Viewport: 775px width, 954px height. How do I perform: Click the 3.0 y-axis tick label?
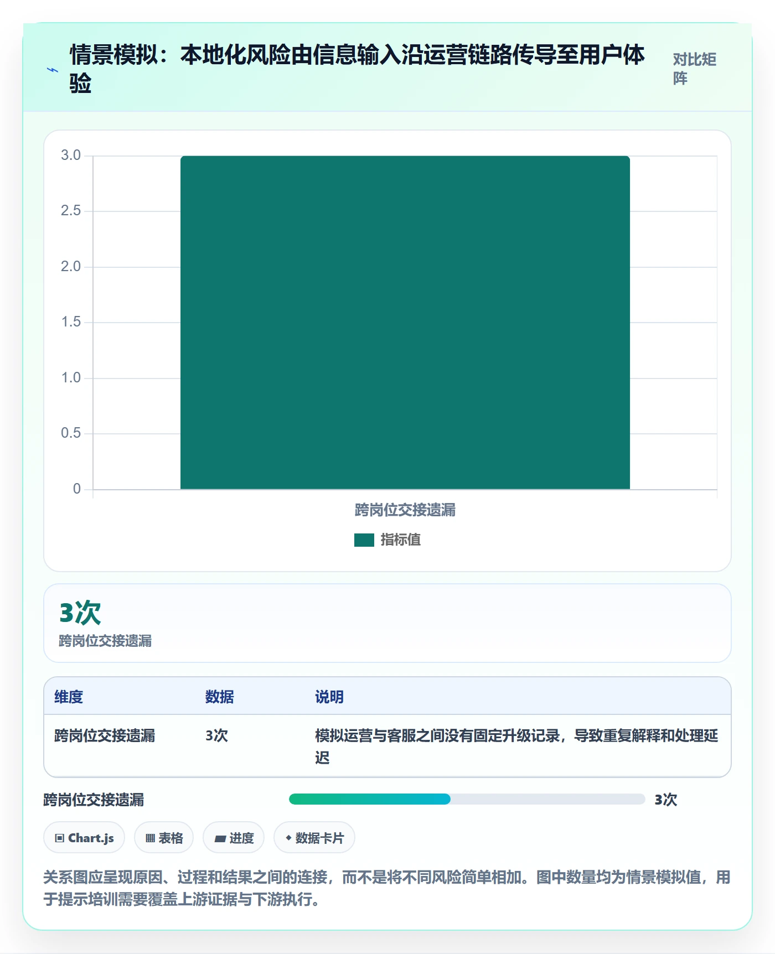(71, 155)
